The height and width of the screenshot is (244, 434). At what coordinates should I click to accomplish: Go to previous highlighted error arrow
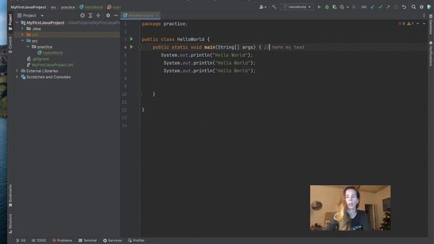[x=418, y=24]
